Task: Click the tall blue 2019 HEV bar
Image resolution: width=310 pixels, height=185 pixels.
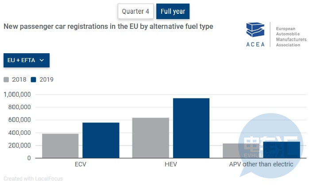Action: point(191,128)
